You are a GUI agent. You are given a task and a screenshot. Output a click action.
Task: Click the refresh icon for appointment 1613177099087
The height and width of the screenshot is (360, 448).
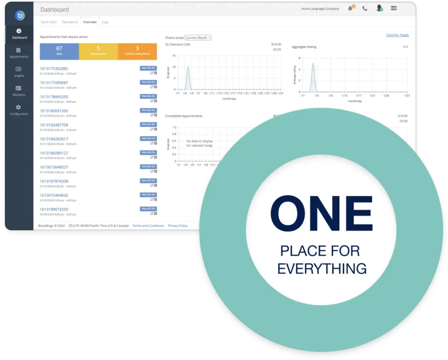click(152, 87)
